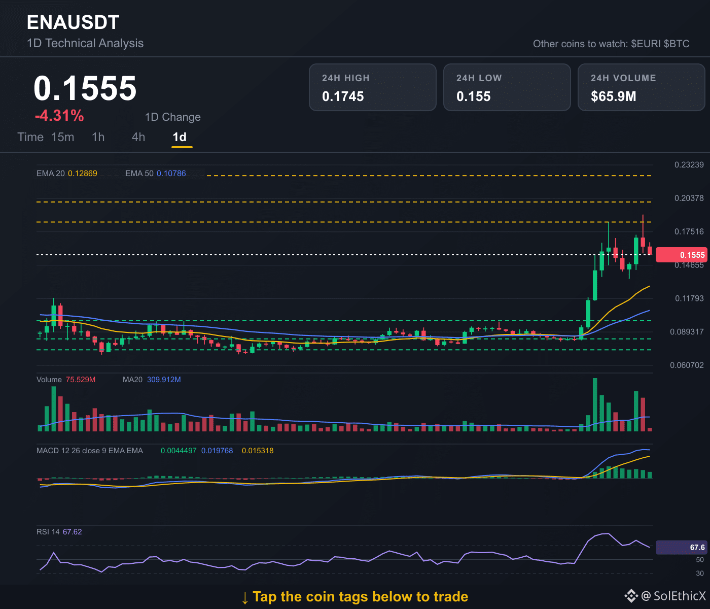The image size is (710, 609).
Task: Open the 24H HIGH card
Action: click(x=373, y=87)
